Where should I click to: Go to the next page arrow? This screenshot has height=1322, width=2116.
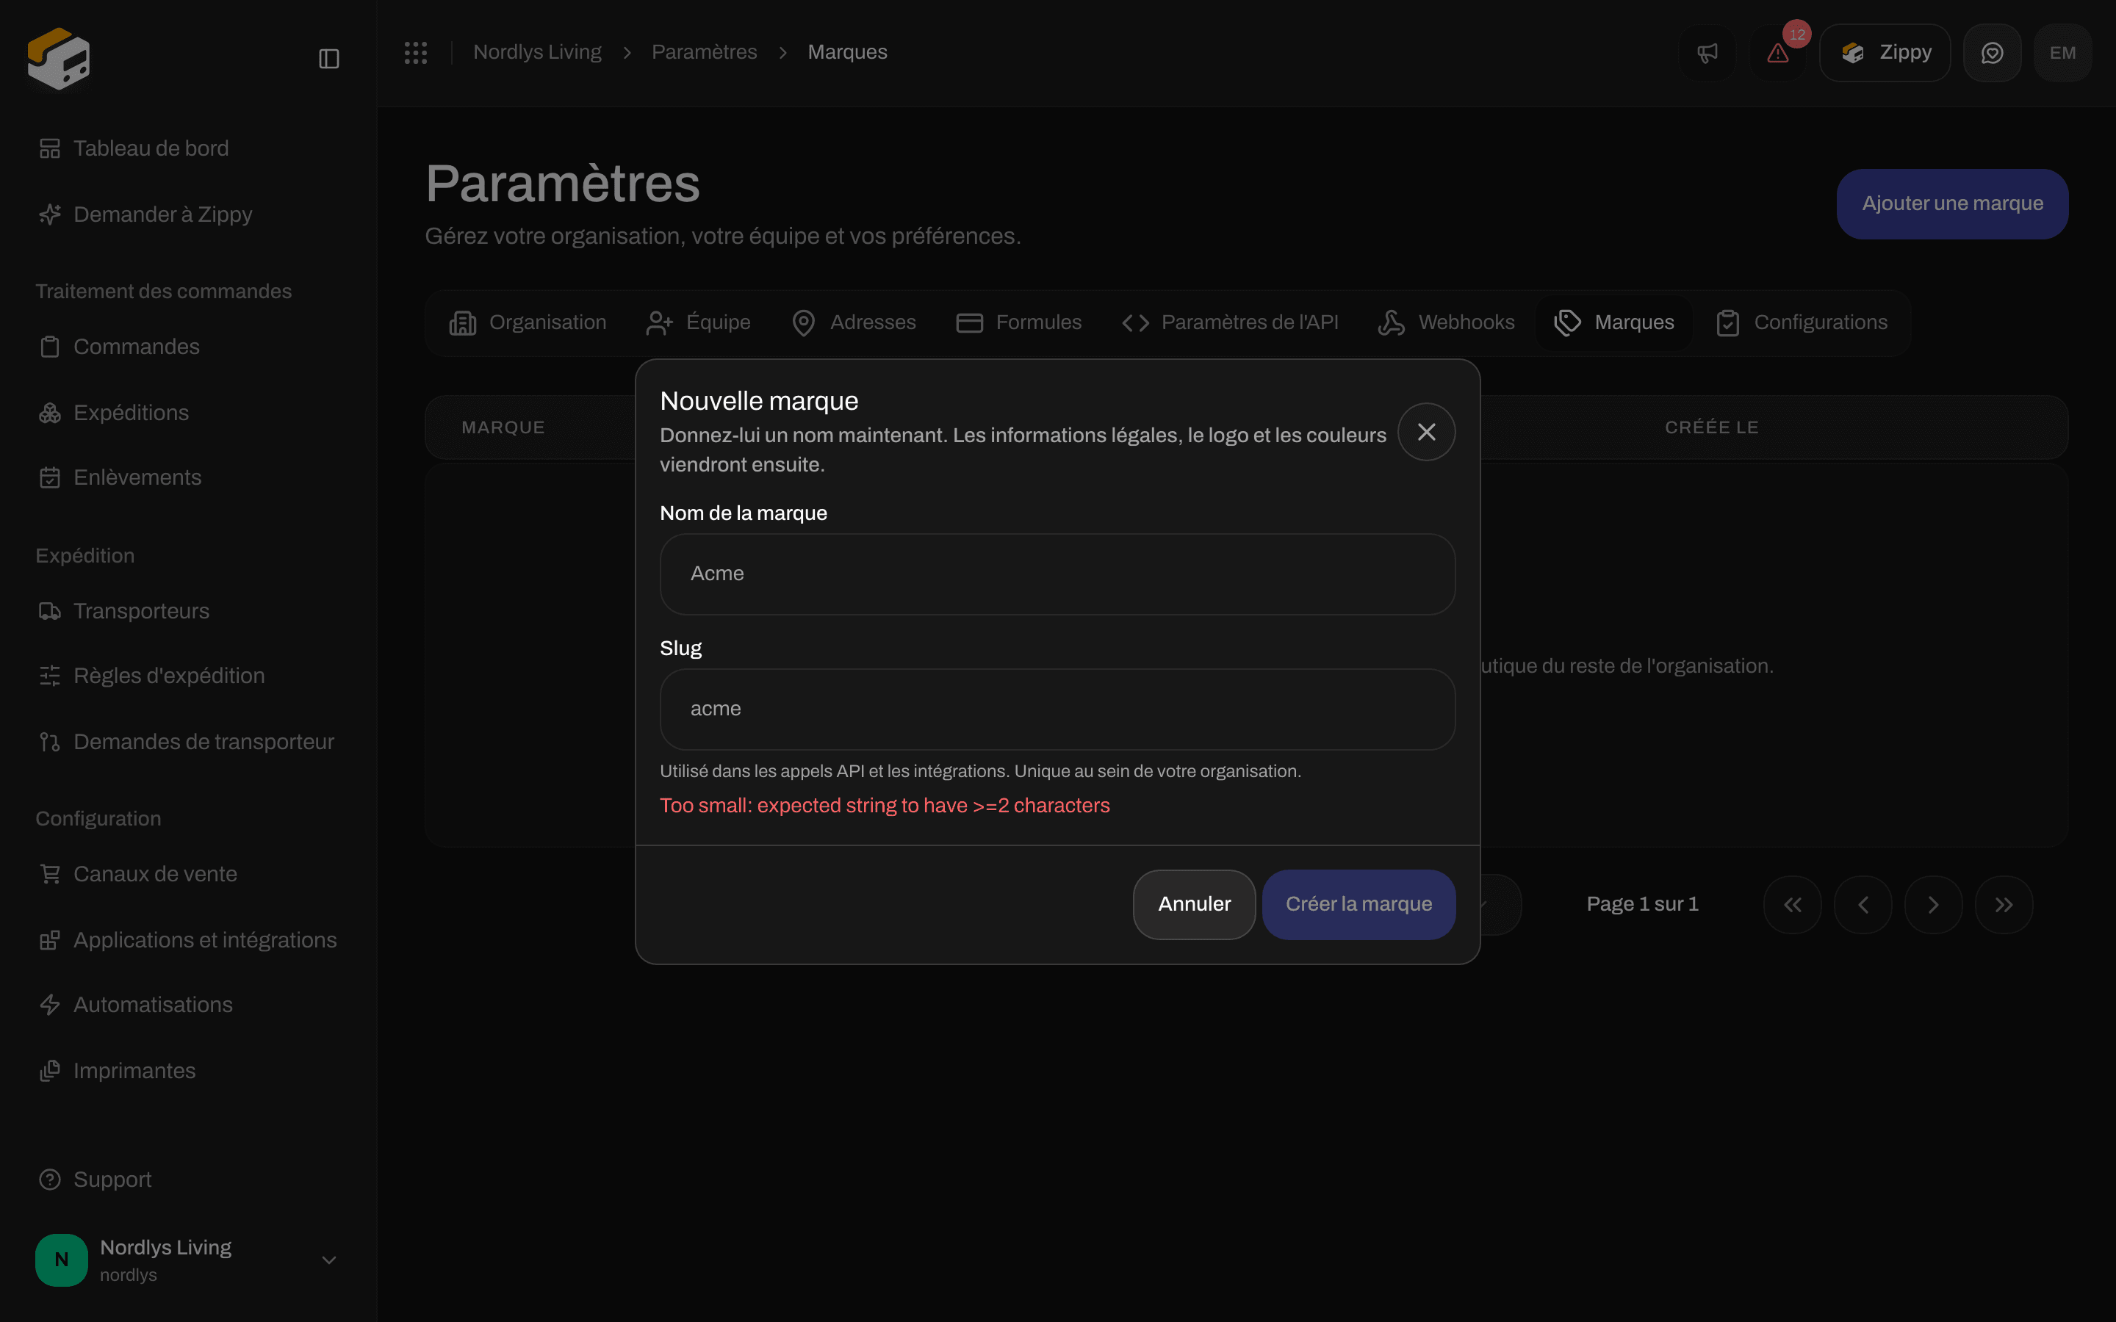(1933, 905)
